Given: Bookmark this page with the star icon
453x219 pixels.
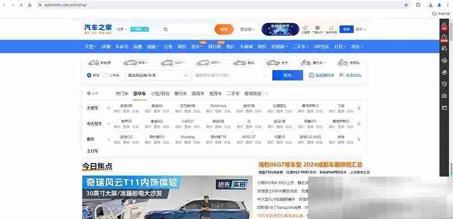Looking at the screenshot, I should tap(406, 5).
